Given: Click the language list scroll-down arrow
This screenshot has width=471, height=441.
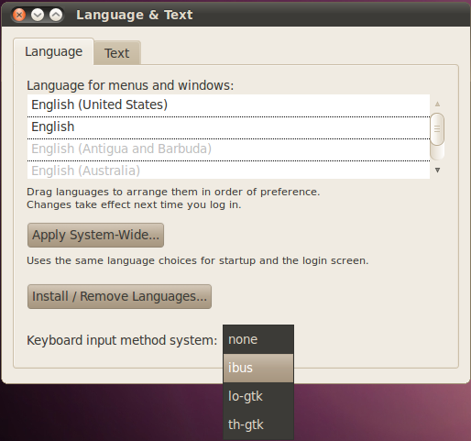Looking at the screenshot, I should tap(437, 171).
